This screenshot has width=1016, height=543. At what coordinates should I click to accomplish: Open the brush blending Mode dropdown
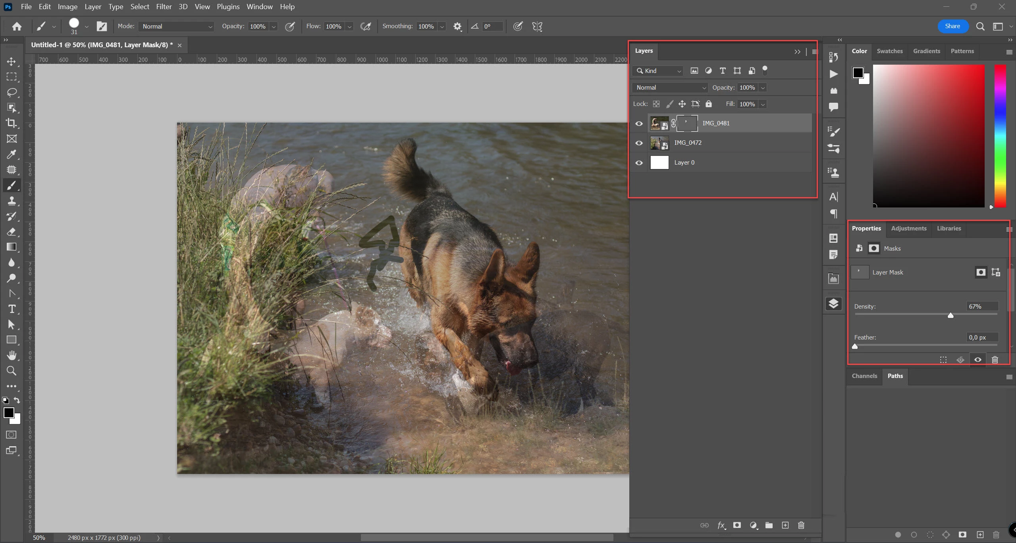(177, 27)
